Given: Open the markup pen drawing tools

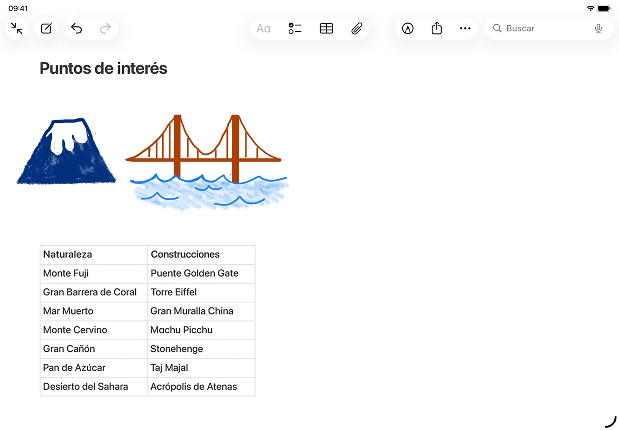Looking at the screenshot, I should [408, 28].
